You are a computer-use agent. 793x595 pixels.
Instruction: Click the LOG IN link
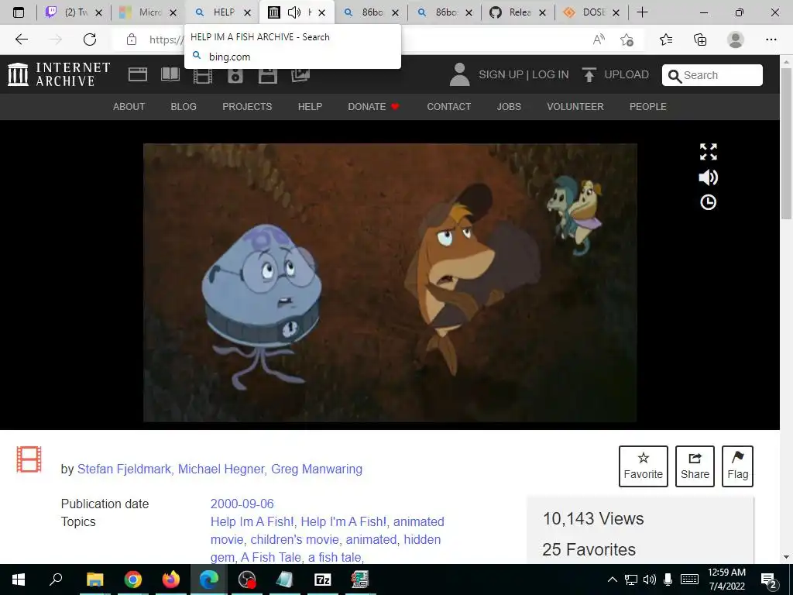pyautogui.click(x=551, y=74)
